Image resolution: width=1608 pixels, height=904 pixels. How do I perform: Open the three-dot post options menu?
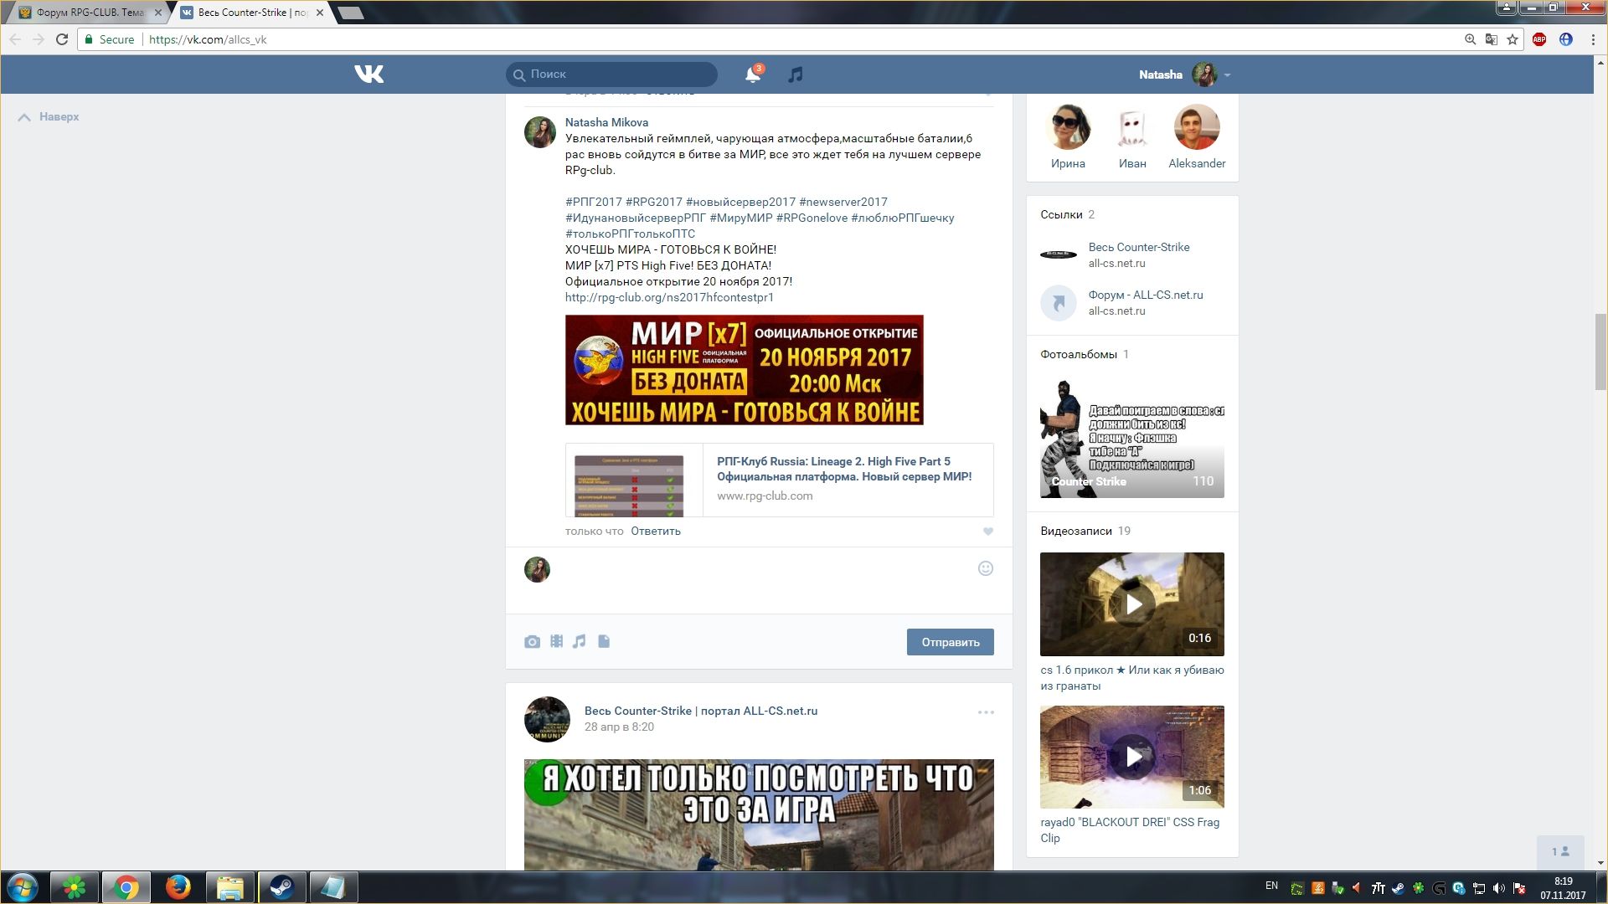(986, 712)
